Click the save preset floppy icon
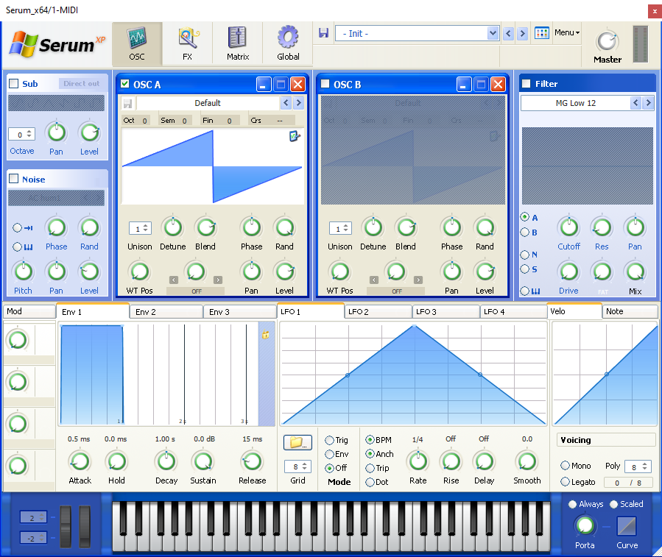 (323, 33)
